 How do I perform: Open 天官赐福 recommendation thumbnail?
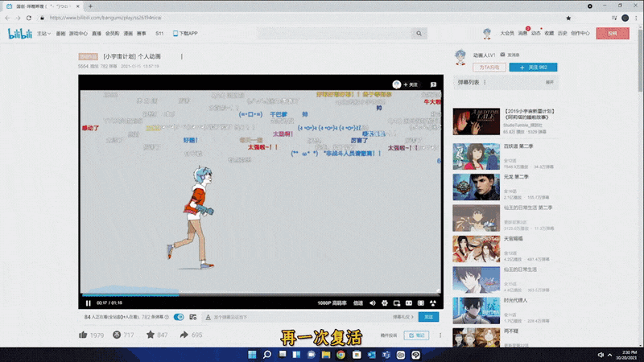pos(476,249)
